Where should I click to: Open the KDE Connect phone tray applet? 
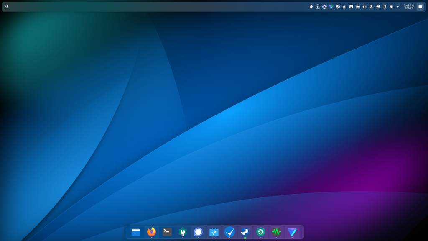coord(385,7)
